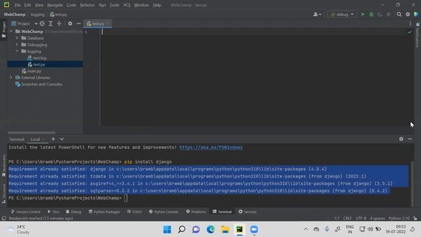421x237 pixels.
Task: Click WebChamp breadcrumb in navigation bar
Action: [x=14, y=14]
